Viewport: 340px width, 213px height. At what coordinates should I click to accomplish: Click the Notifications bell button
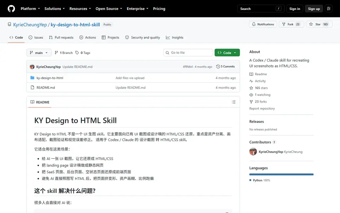click(x=263, y=24)
